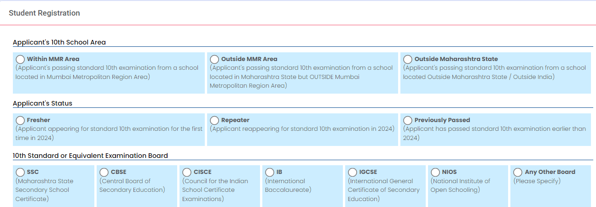Viewport: 596px width, 207px height.
Task: Select Outside Maharashtra State radio button
Action: (x=408, y=59)
